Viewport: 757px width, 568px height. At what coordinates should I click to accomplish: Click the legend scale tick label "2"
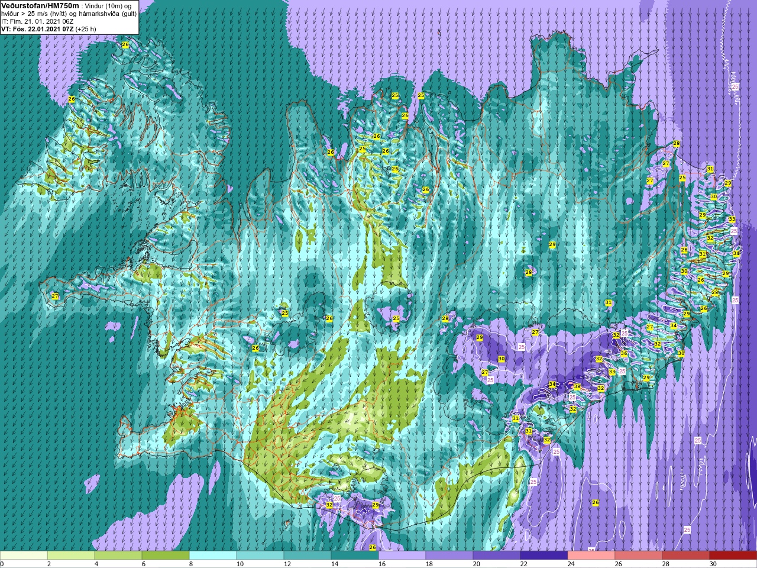point(49,564)
